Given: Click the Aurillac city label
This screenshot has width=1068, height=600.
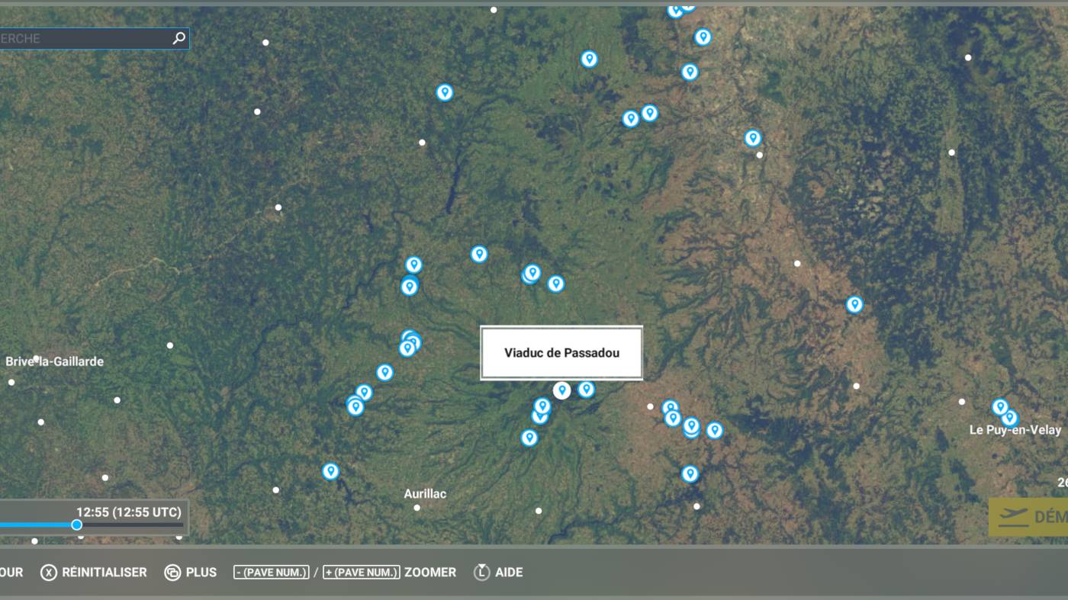Looking at the screenshot, I should pos(425,494).
